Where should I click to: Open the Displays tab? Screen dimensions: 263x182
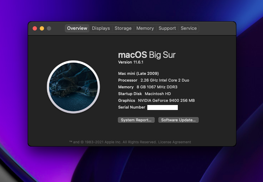101,28
